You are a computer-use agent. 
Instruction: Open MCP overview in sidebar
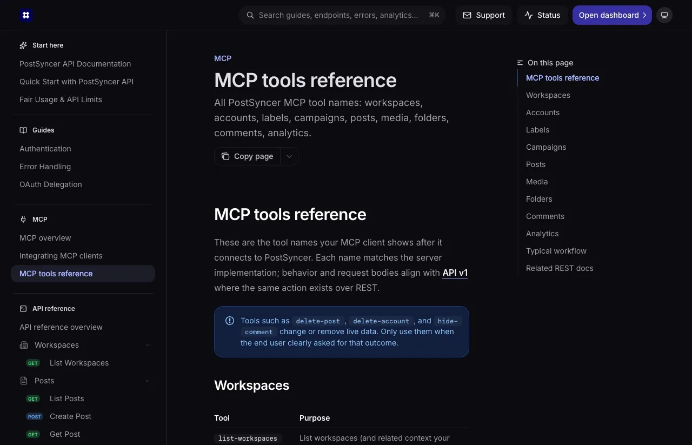click(45, 238)
